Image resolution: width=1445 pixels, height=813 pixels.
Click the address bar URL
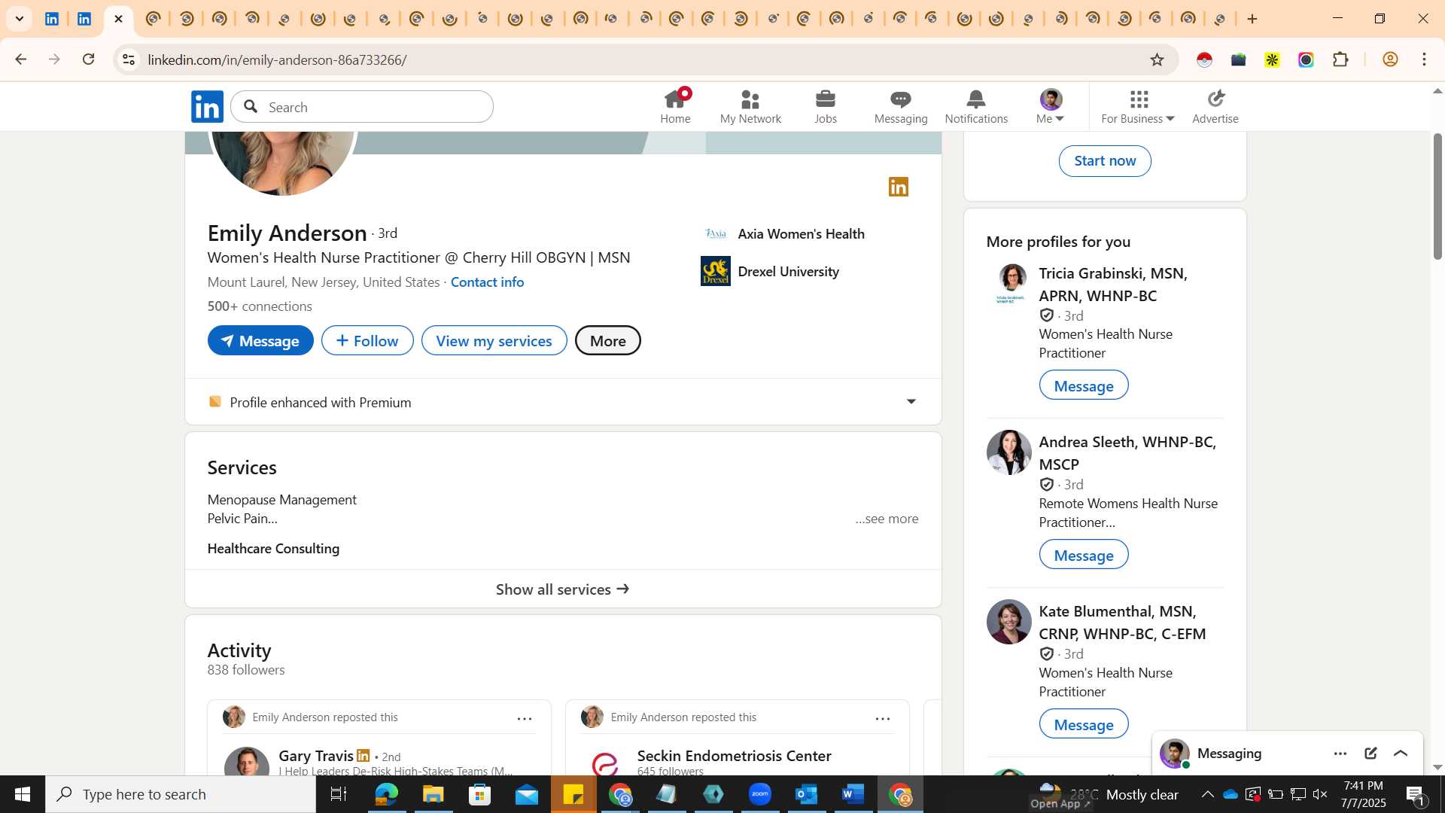point(277,60)
